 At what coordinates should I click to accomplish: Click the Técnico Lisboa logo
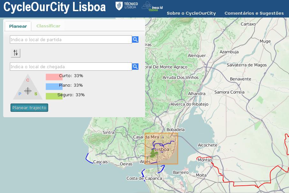pyautogui.click(x=127, y=5)
